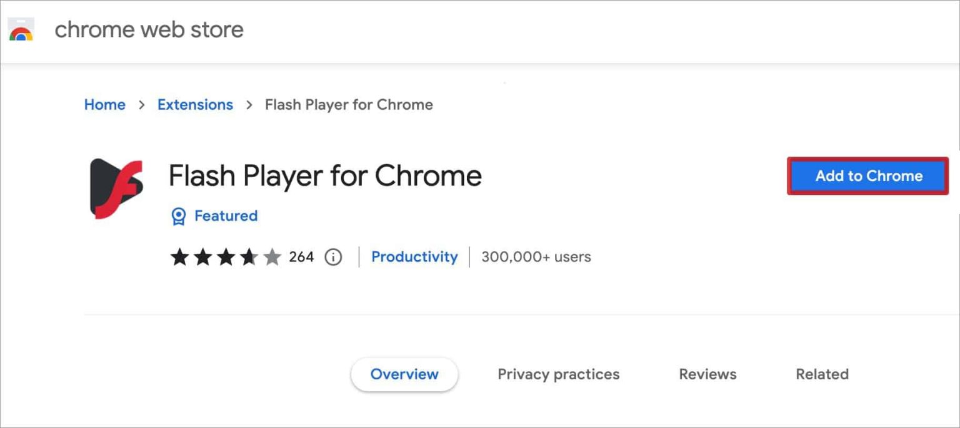Image resolution: width=960 pixels, height=428 pixels.
Task: Click the Flash Player for Chrome title
Action: tap(325, 176)
